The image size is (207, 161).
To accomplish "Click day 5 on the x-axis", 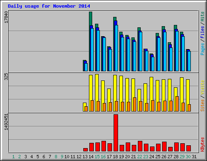I will (38, 157).
